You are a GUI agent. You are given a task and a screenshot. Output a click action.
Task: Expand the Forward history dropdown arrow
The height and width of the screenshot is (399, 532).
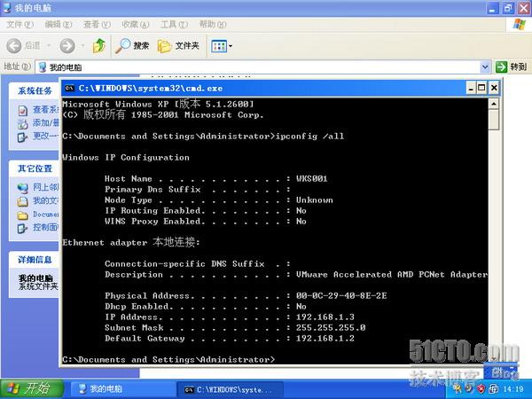[x=82, y=45]
